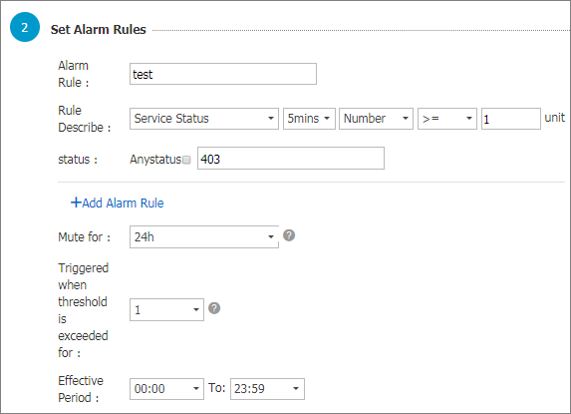Open the 00:00 effective start time dropdown
Image resolution: width=571 pixels, height=414 pixels.
point(166,389)
